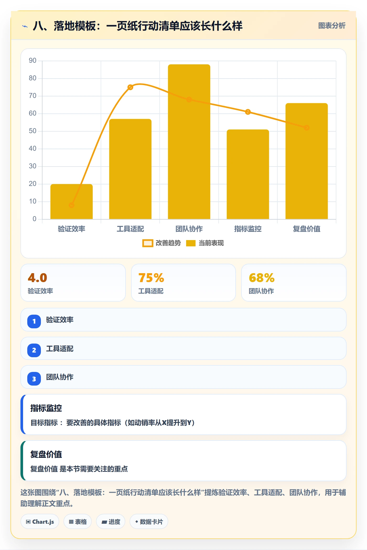Click the y-axis value 90
This screenshot has height=550, width=367.
click(x=33, y=61)
